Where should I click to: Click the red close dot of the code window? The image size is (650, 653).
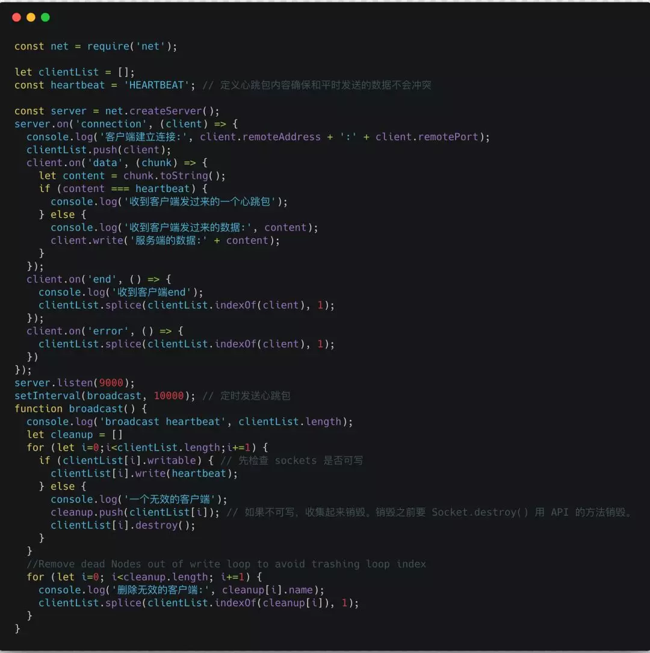pyautogui.click(x=17, y=17)
